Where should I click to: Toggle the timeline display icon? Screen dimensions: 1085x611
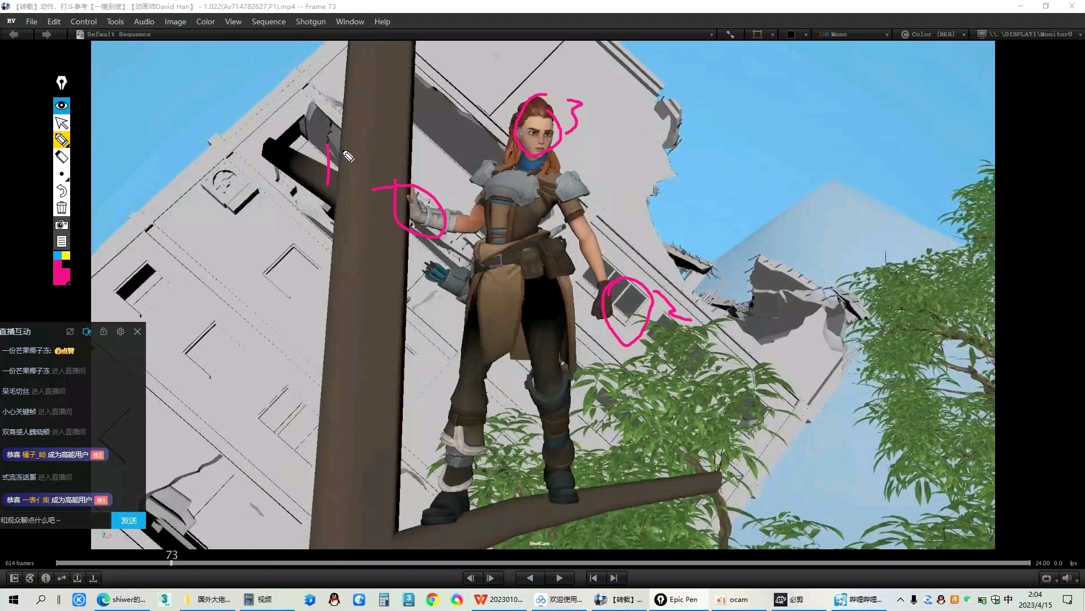[x=93, y=578]
